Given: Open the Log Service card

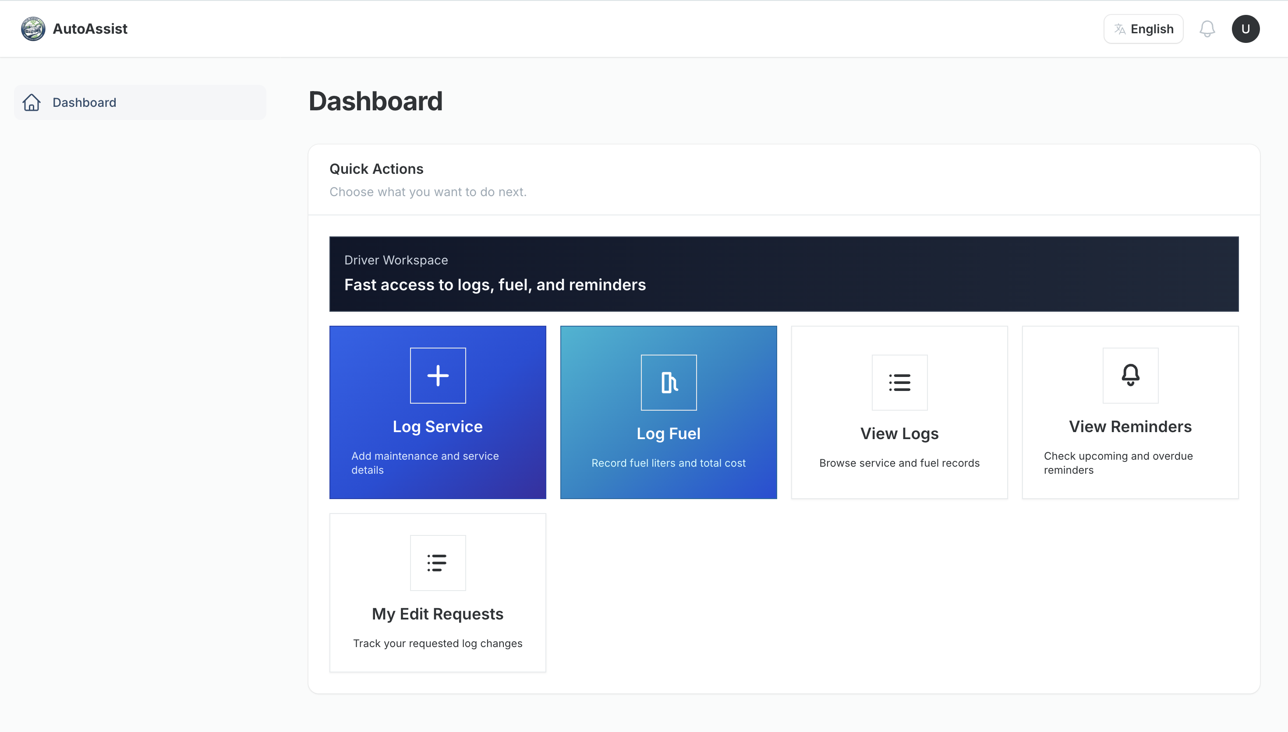Looking at the screenshot, I should pyautogui.click(x=437, y=412).
